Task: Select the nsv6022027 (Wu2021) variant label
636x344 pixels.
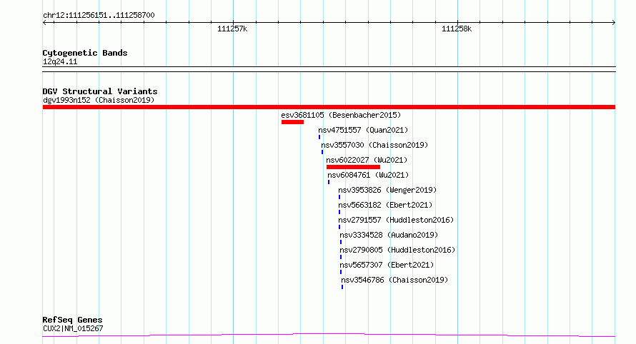Action: (x=367, y=160)
